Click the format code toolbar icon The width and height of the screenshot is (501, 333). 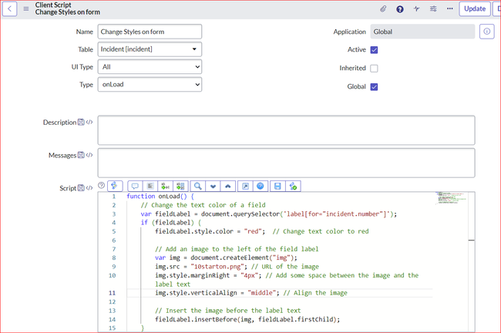click(x=150, y=186)
